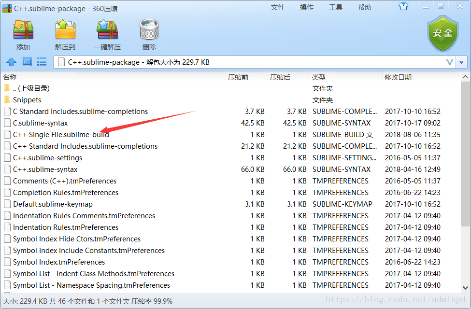The width and height of the screenshot is (471, 309).
Task: Click the 360压缩 app logo icon
Action: click(7, 8)
